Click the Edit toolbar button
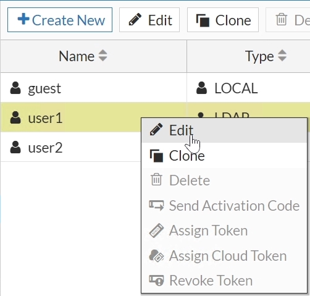The width and height of the screenshot is (310, 296). click(x=149, y=20)
